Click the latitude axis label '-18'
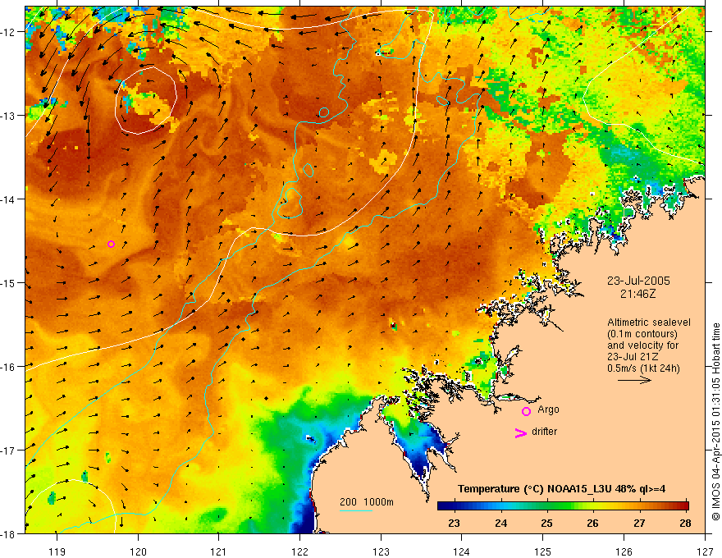The image size is (722, 558). pos(9,533)
